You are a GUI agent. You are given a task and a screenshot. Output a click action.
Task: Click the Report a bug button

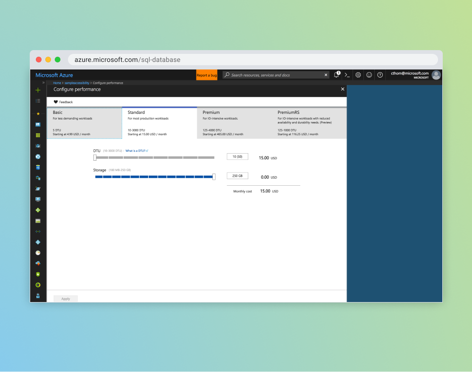[207, 75]
